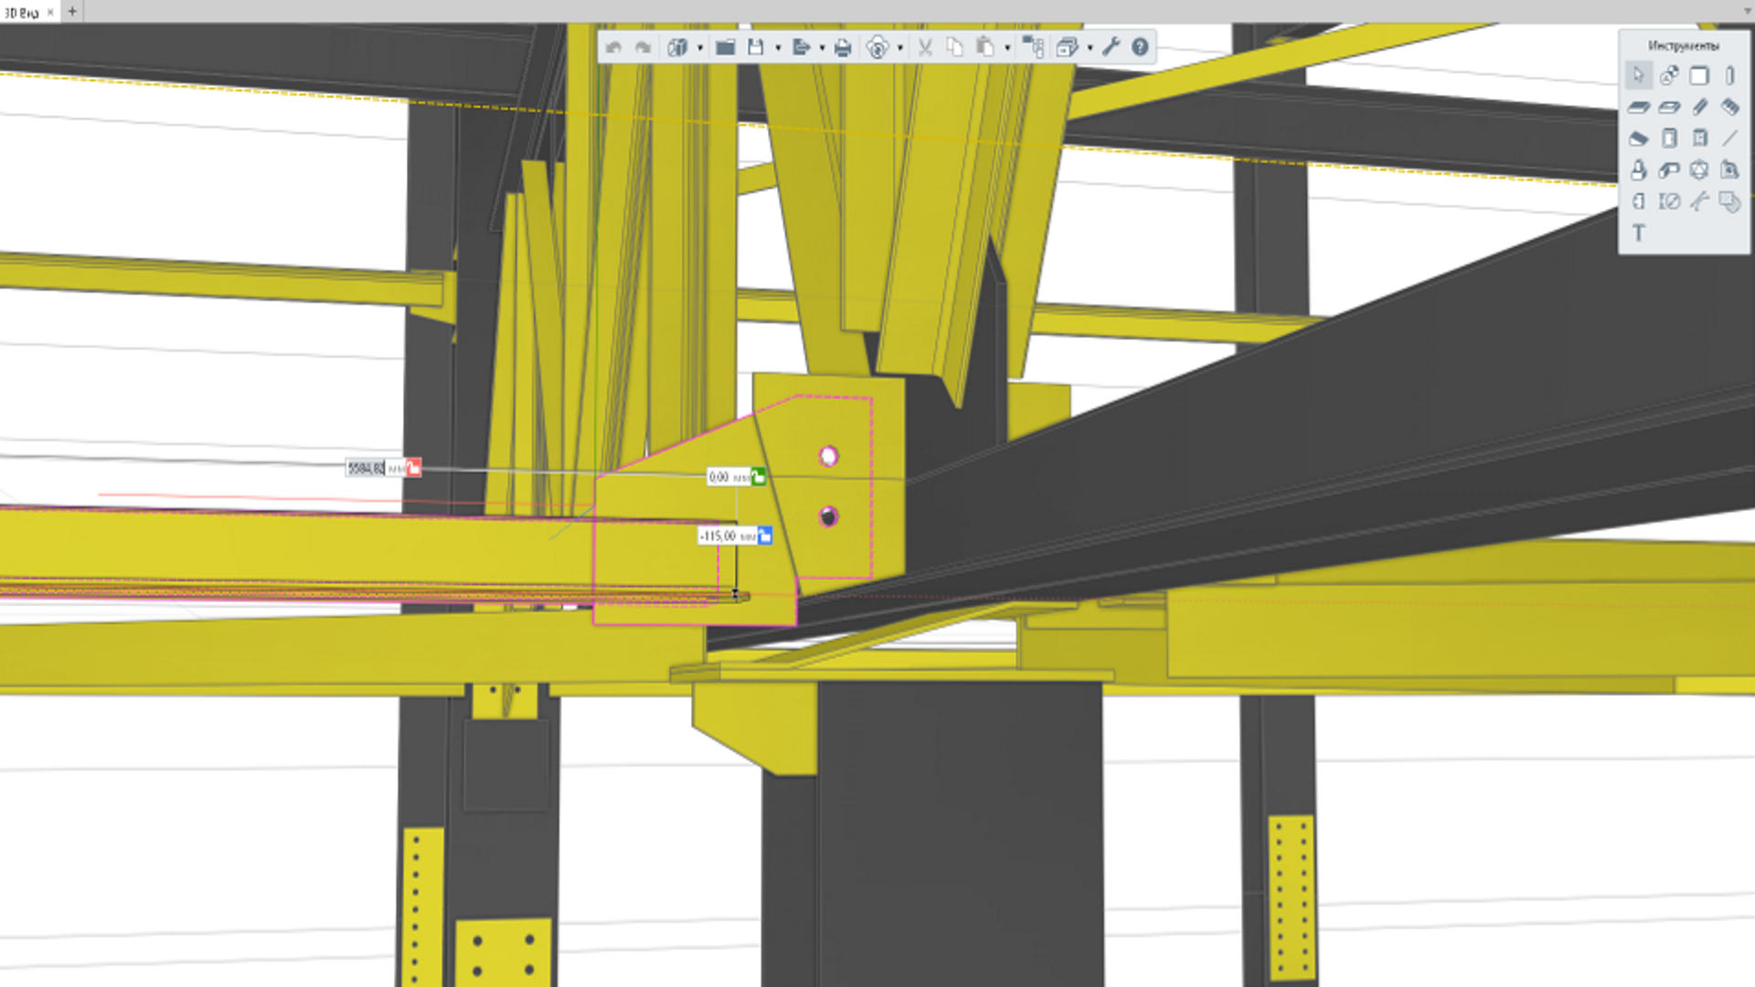This screenshot has width=1755, height=987.
Task: Toggle the red lock beside 5584,82 dimension
Action: tap(414, 468)
